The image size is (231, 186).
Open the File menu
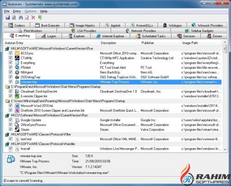(x=6, y=11)
